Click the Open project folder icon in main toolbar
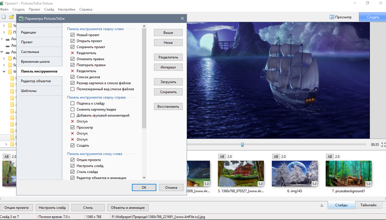This screenshot has height=220, width=386. point(11,17)
